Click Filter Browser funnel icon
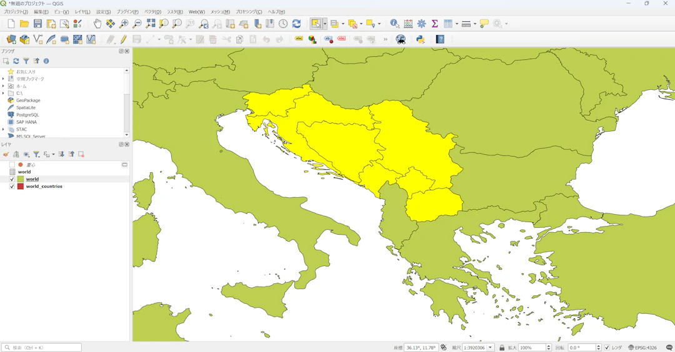The height and width of the screenshot is (352, 675). click(26, 61)
